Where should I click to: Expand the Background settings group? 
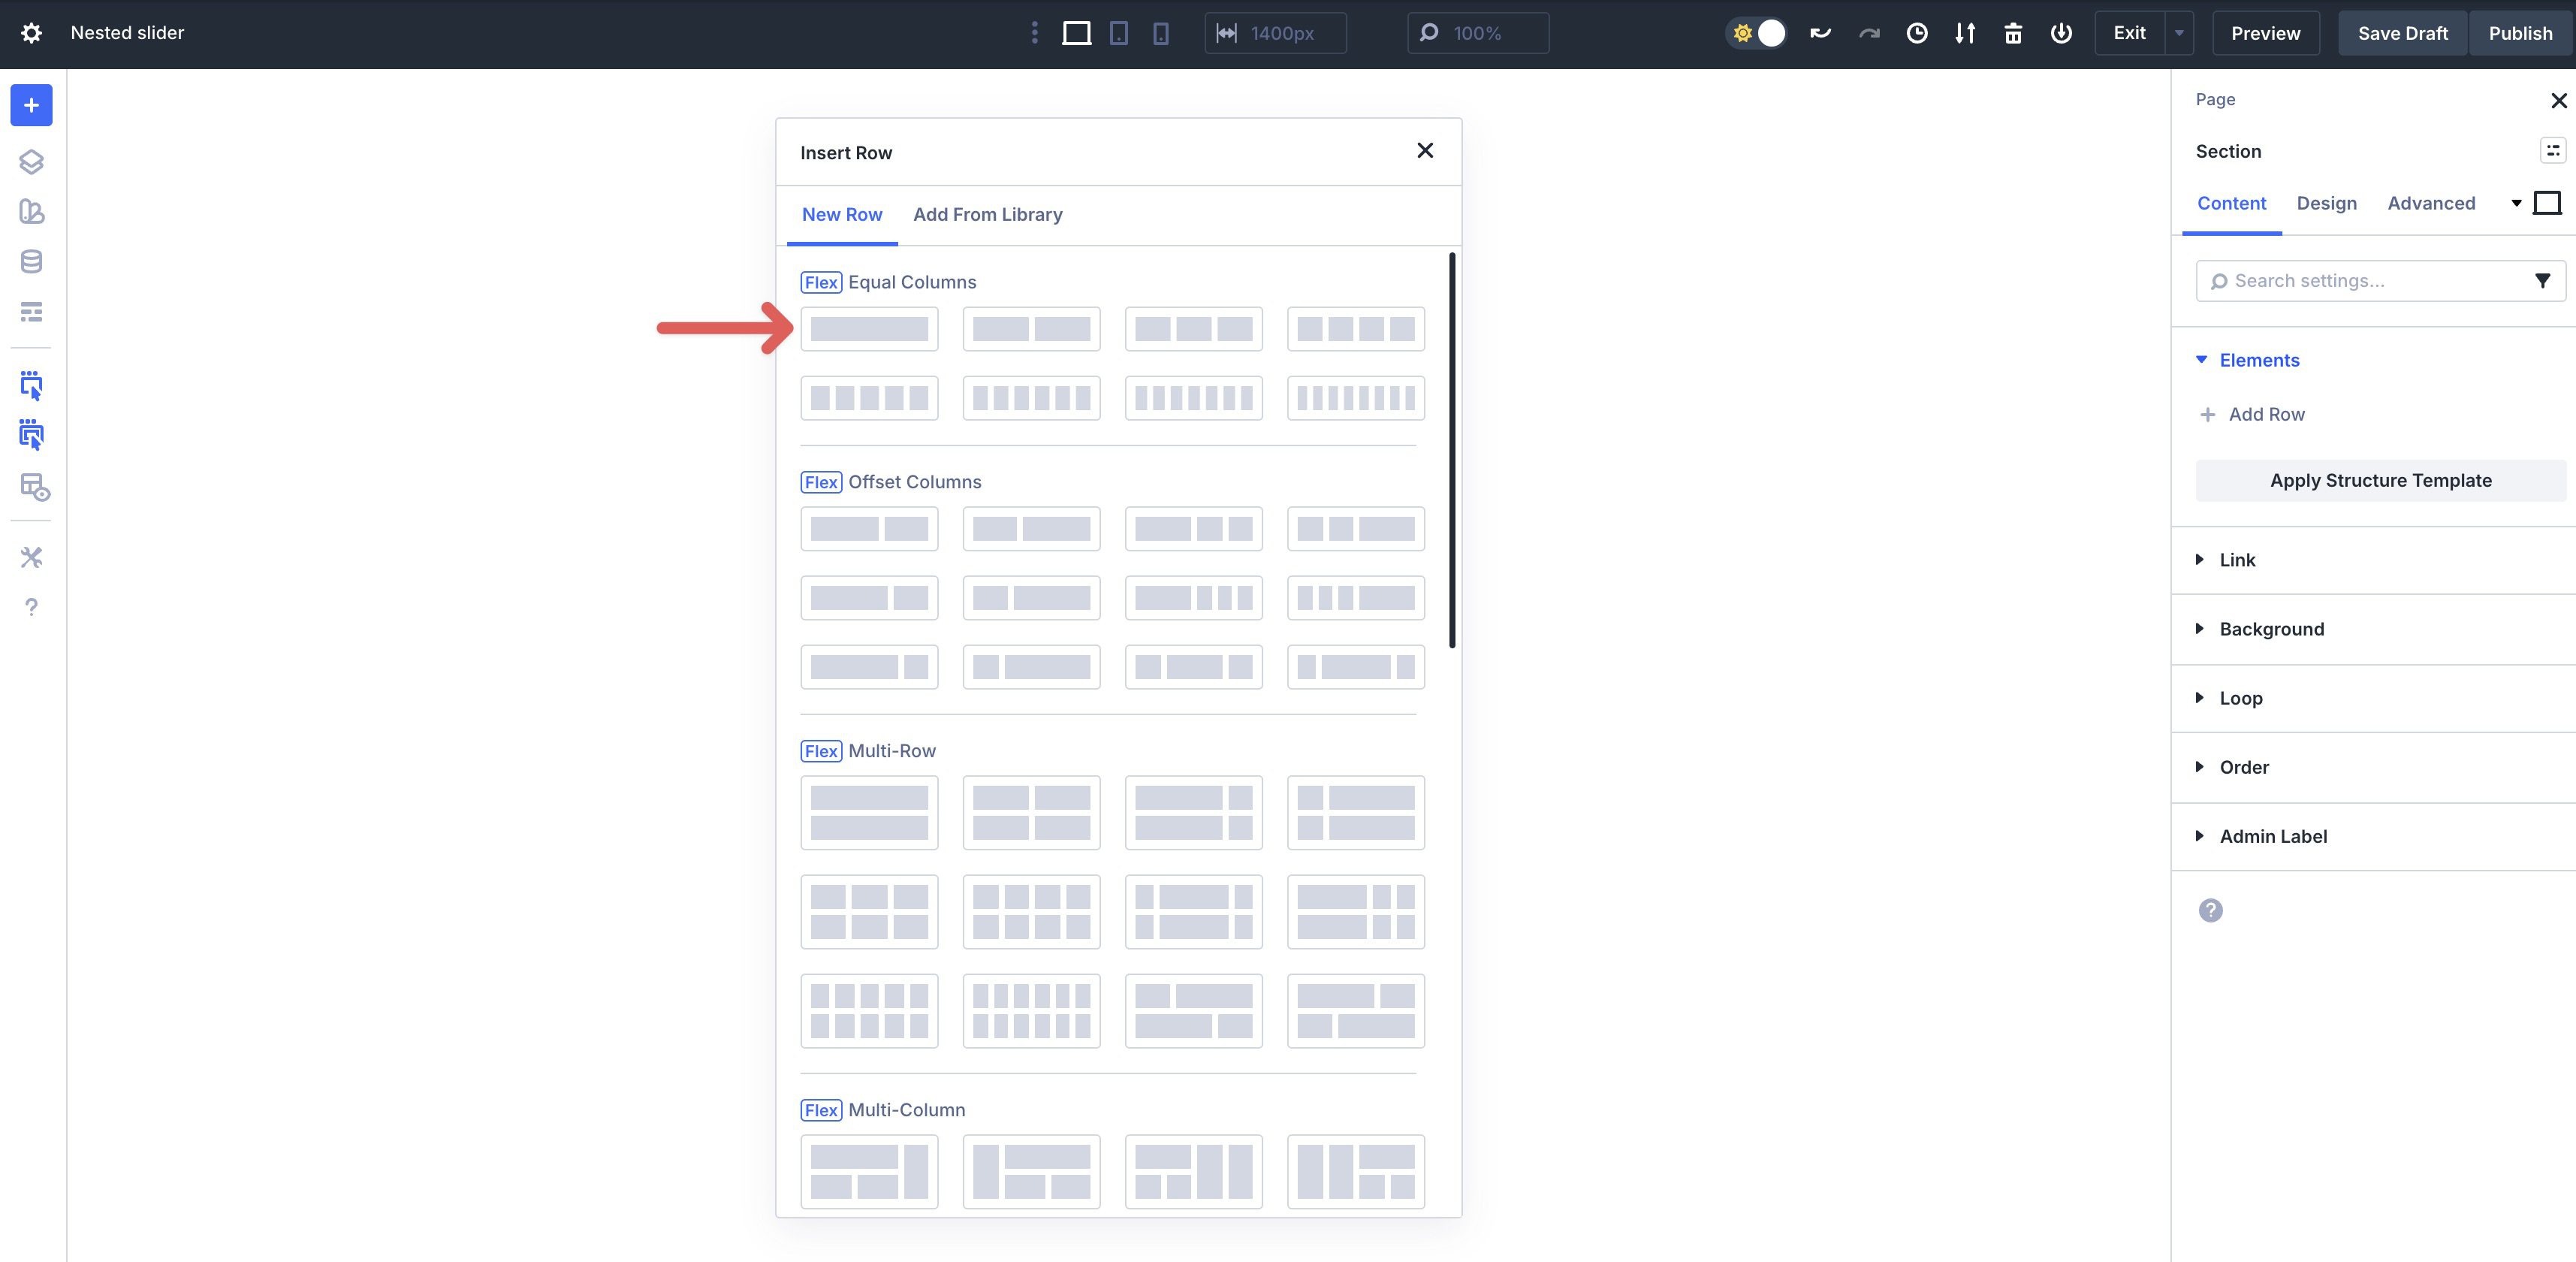click(x=2271, y=629)
